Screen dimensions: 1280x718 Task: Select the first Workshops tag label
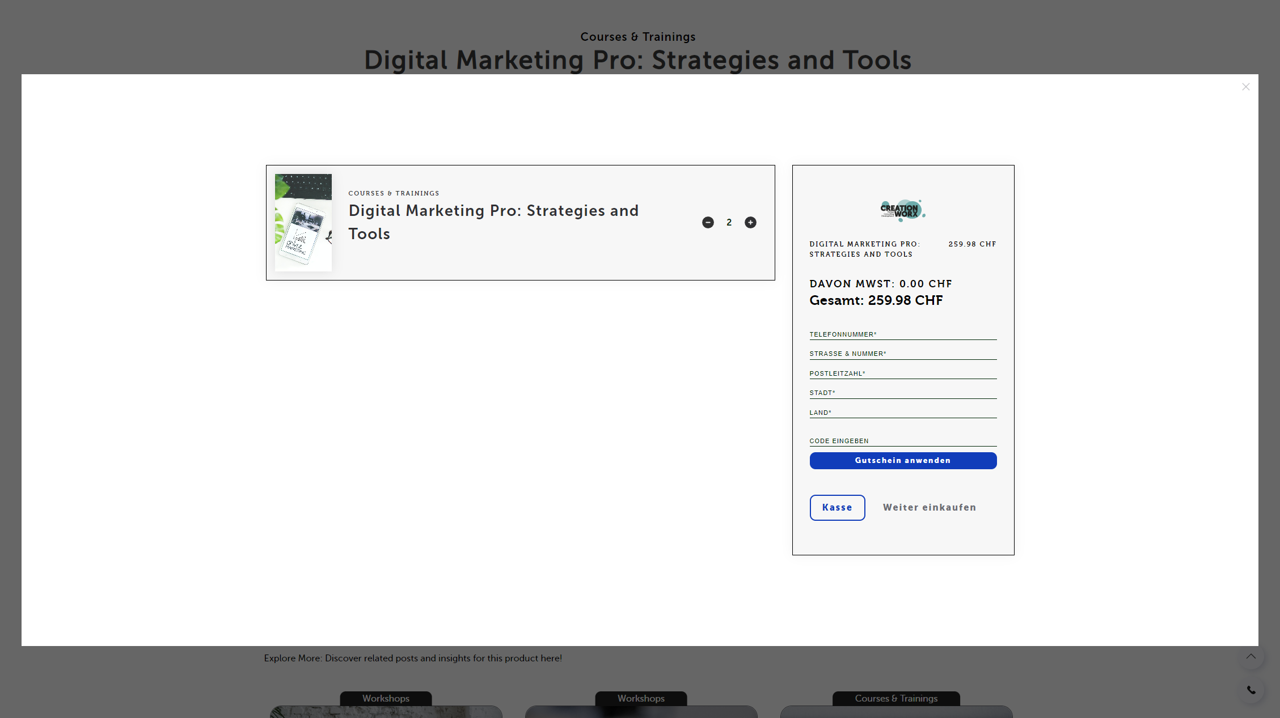click(386, 698)
